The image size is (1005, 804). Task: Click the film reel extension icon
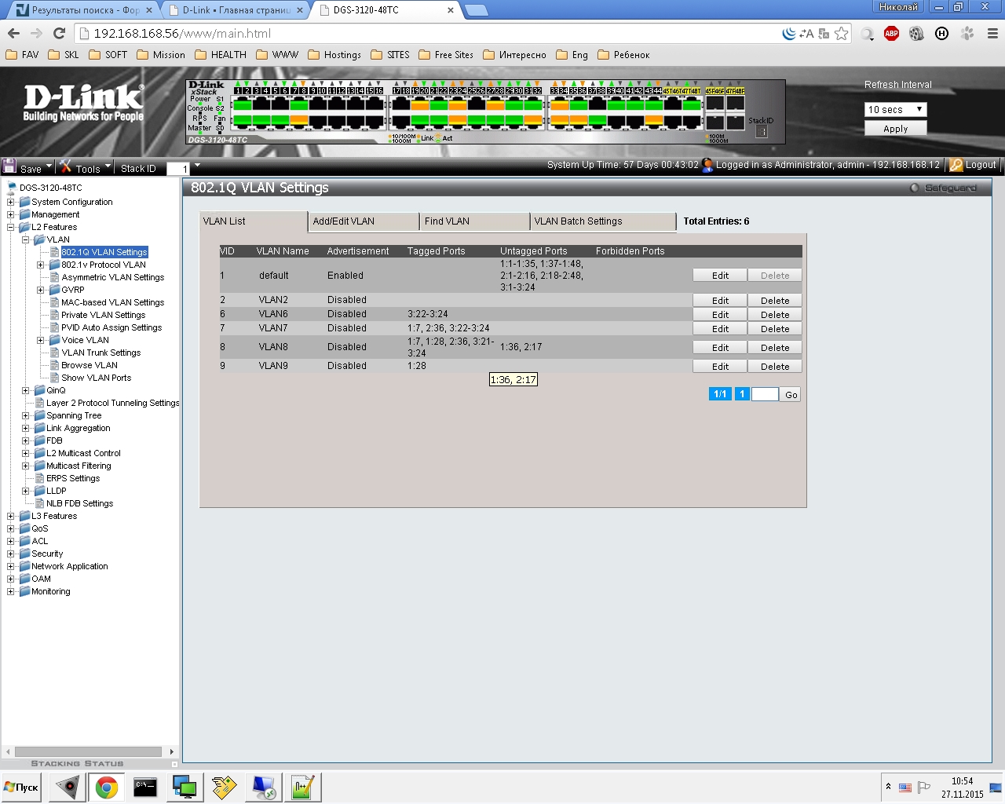click(x=916, y=33)
